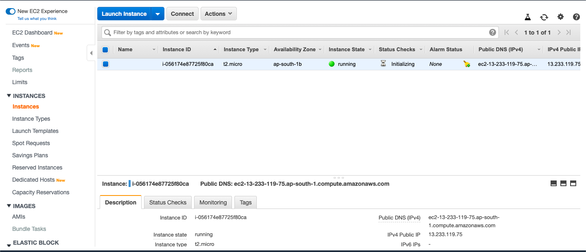Collapse the left navigation sidebar
Image resolution: width=586 pixels, height=252 pixels.
91,53
